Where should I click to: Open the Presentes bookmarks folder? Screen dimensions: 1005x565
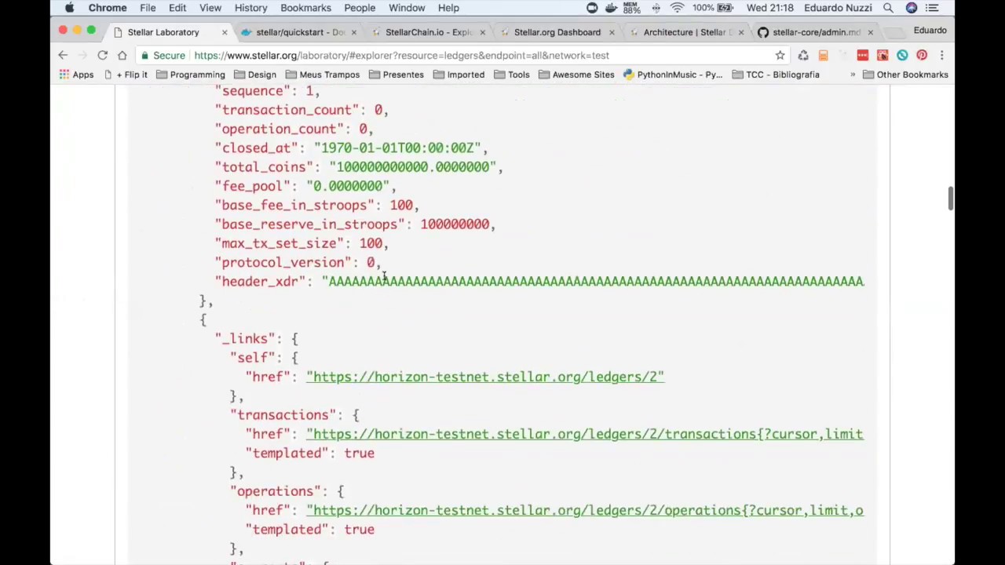point(397,75)
